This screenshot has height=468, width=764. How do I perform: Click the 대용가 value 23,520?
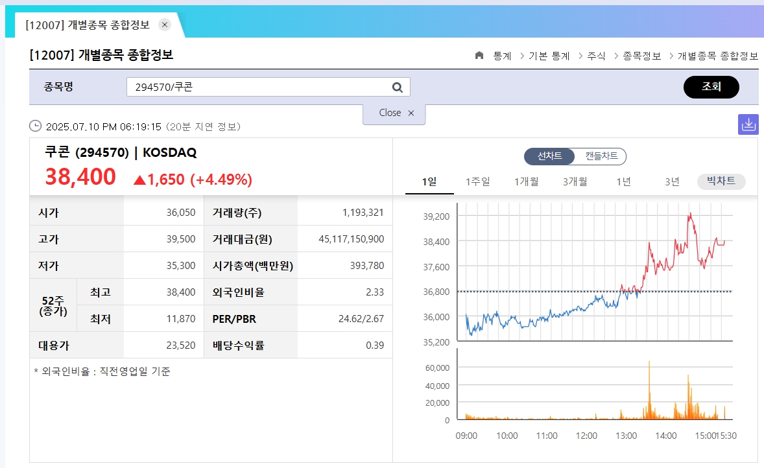click(181, 345)
